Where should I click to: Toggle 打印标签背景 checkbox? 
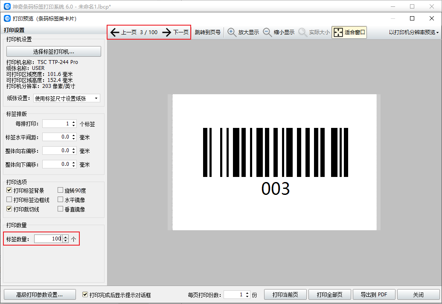pyautogui.click(x=9, y=191)
